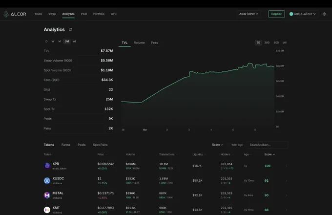Open XPR row details arrow

tap(286, 166)
